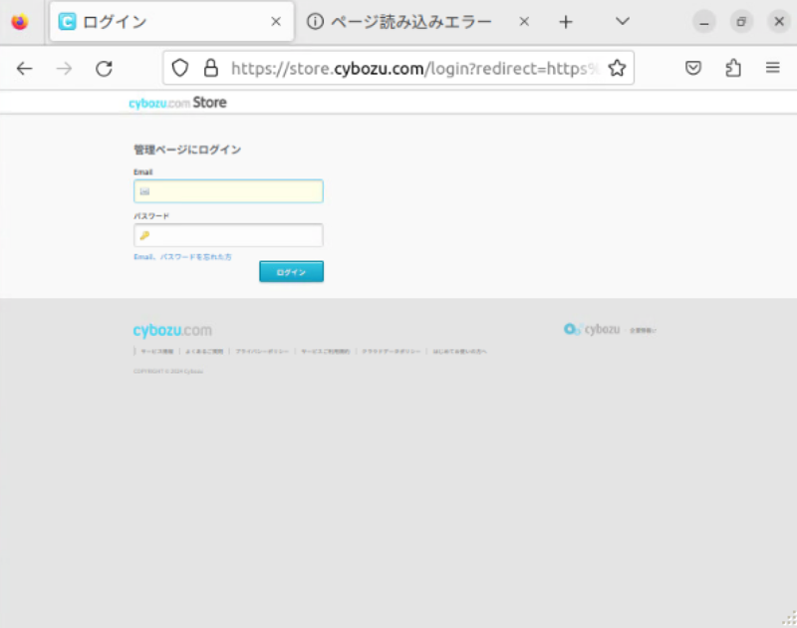
Task: Open the よくあるご質問 footer link
Action: coord(204,351)
